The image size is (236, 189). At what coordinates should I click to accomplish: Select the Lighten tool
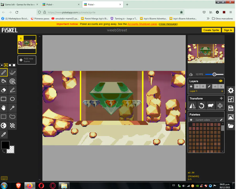[4, 125]
